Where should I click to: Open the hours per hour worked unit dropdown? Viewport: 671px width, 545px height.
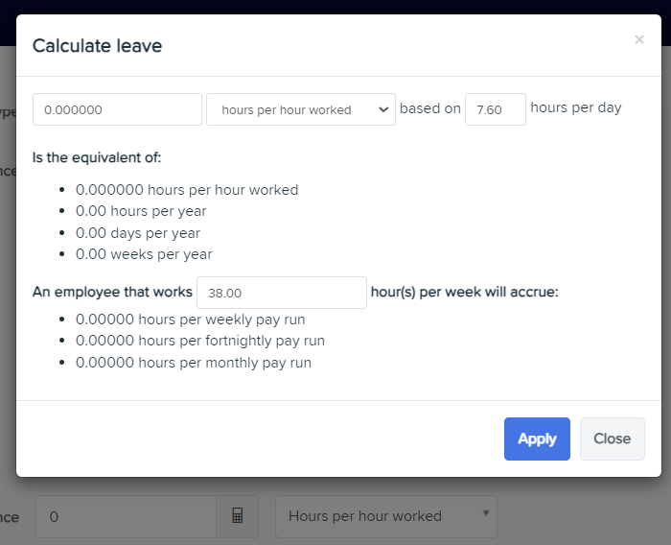coord(301,109)
